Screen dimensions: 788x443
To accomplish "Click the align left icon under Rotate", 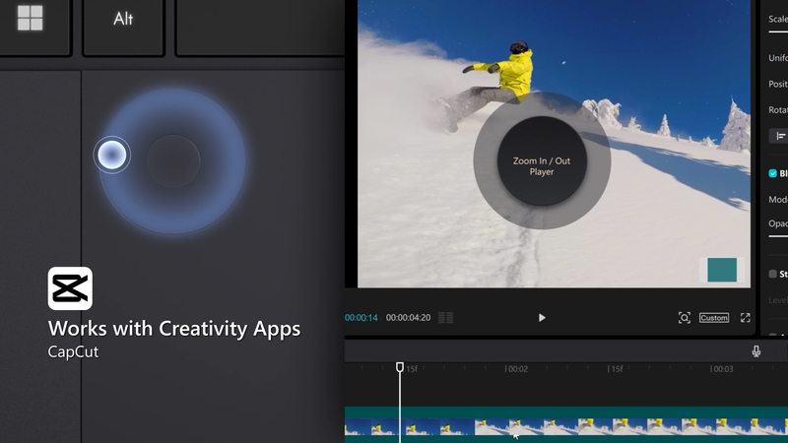I will pos(780,136).
